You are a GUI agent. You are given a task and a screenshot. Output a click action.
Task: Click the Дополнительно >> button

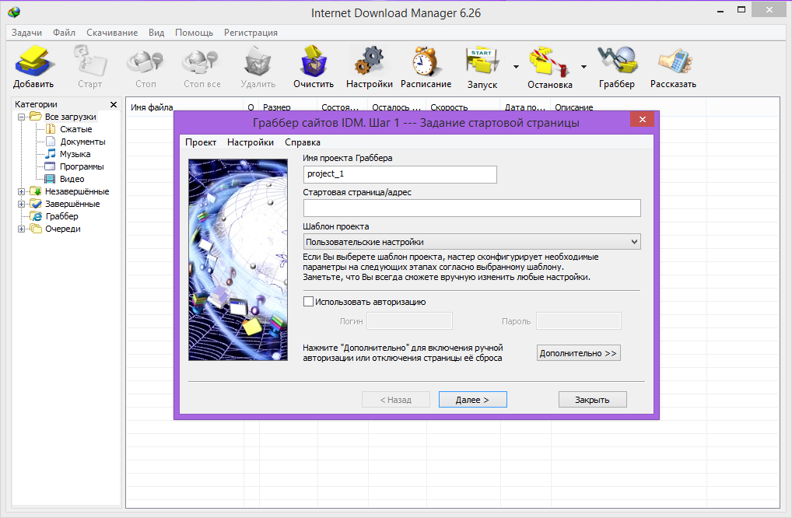pos(578,353)
